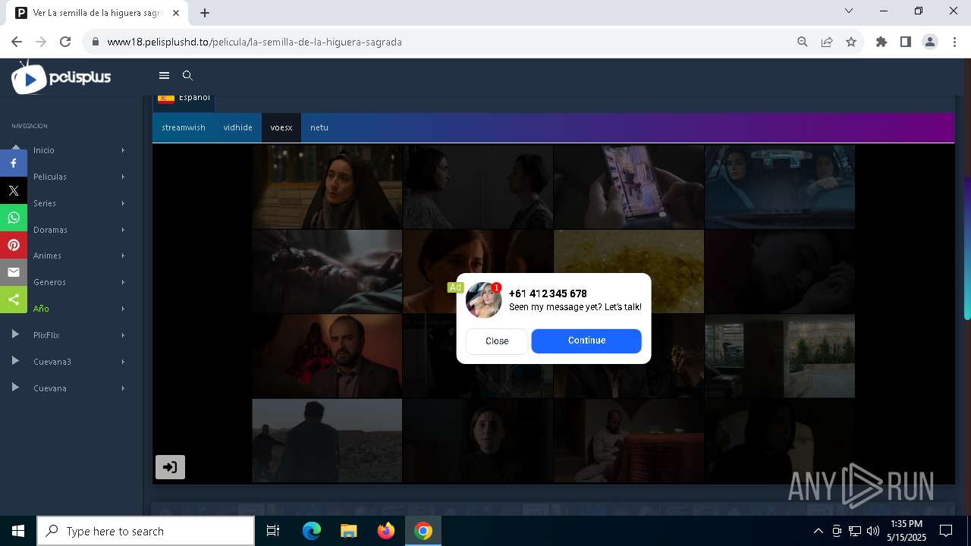Click Close on the ad popup

pos(497,341)
